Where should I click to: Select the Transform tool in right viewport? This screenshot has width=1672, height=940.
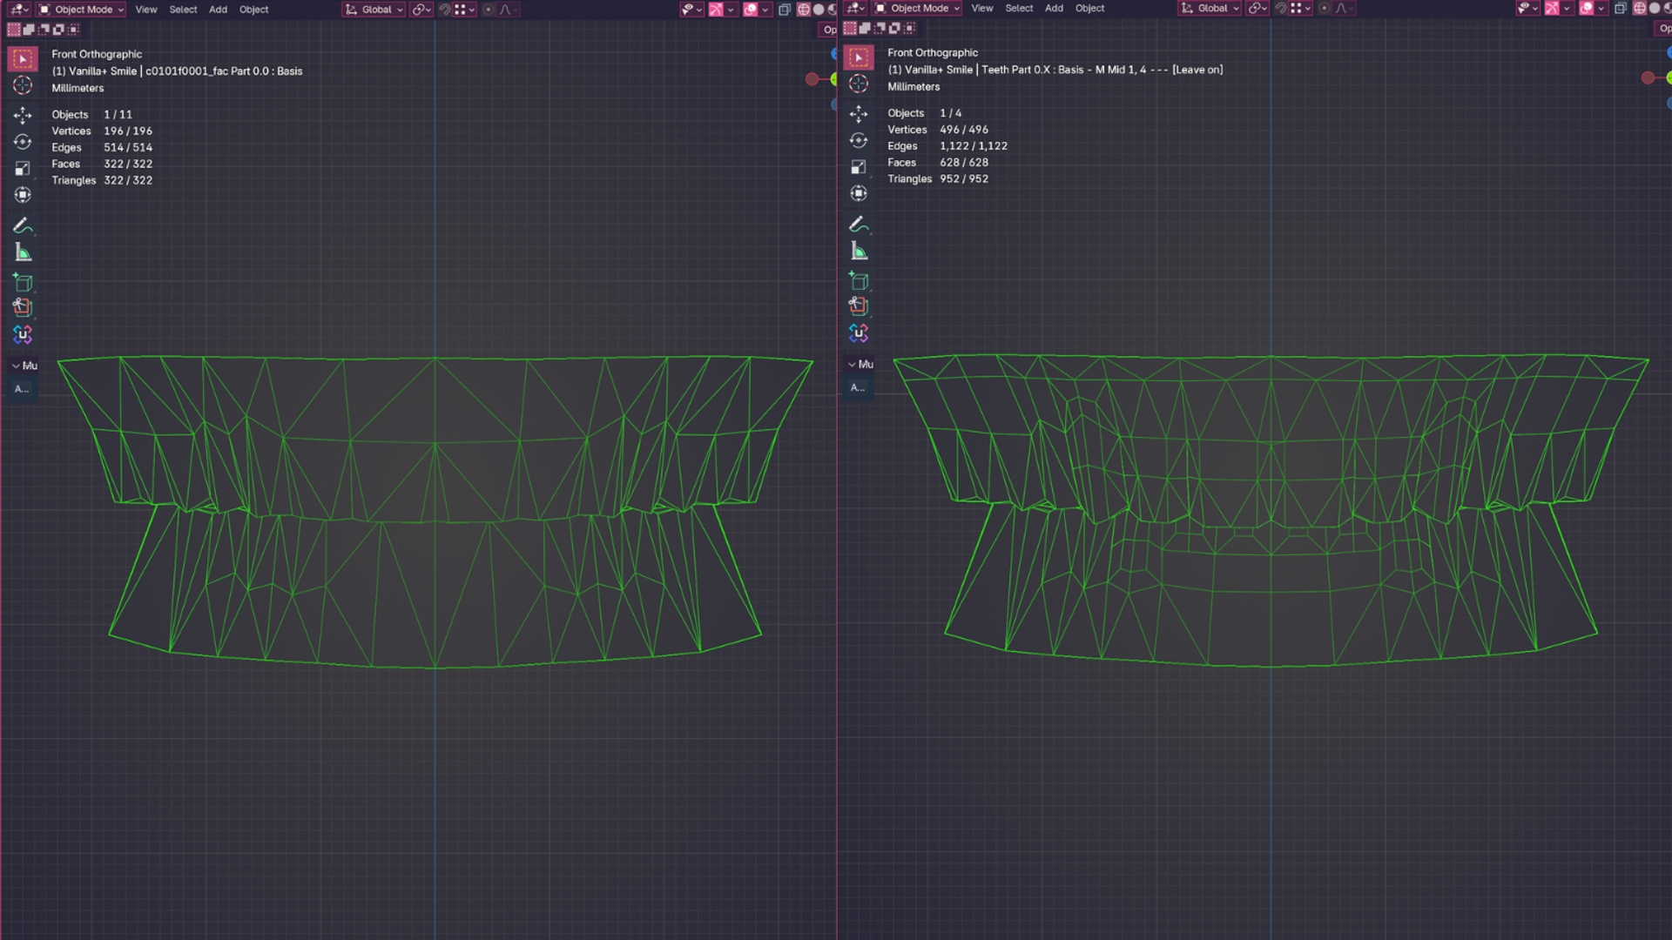[x=859, y=193]
